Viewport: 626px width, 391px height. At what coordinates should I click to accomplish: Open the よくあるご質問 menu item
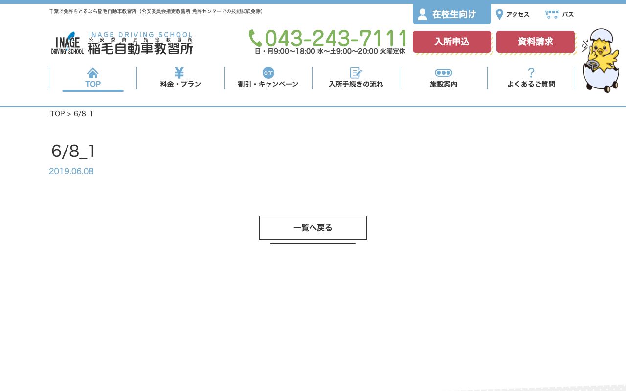531,84
